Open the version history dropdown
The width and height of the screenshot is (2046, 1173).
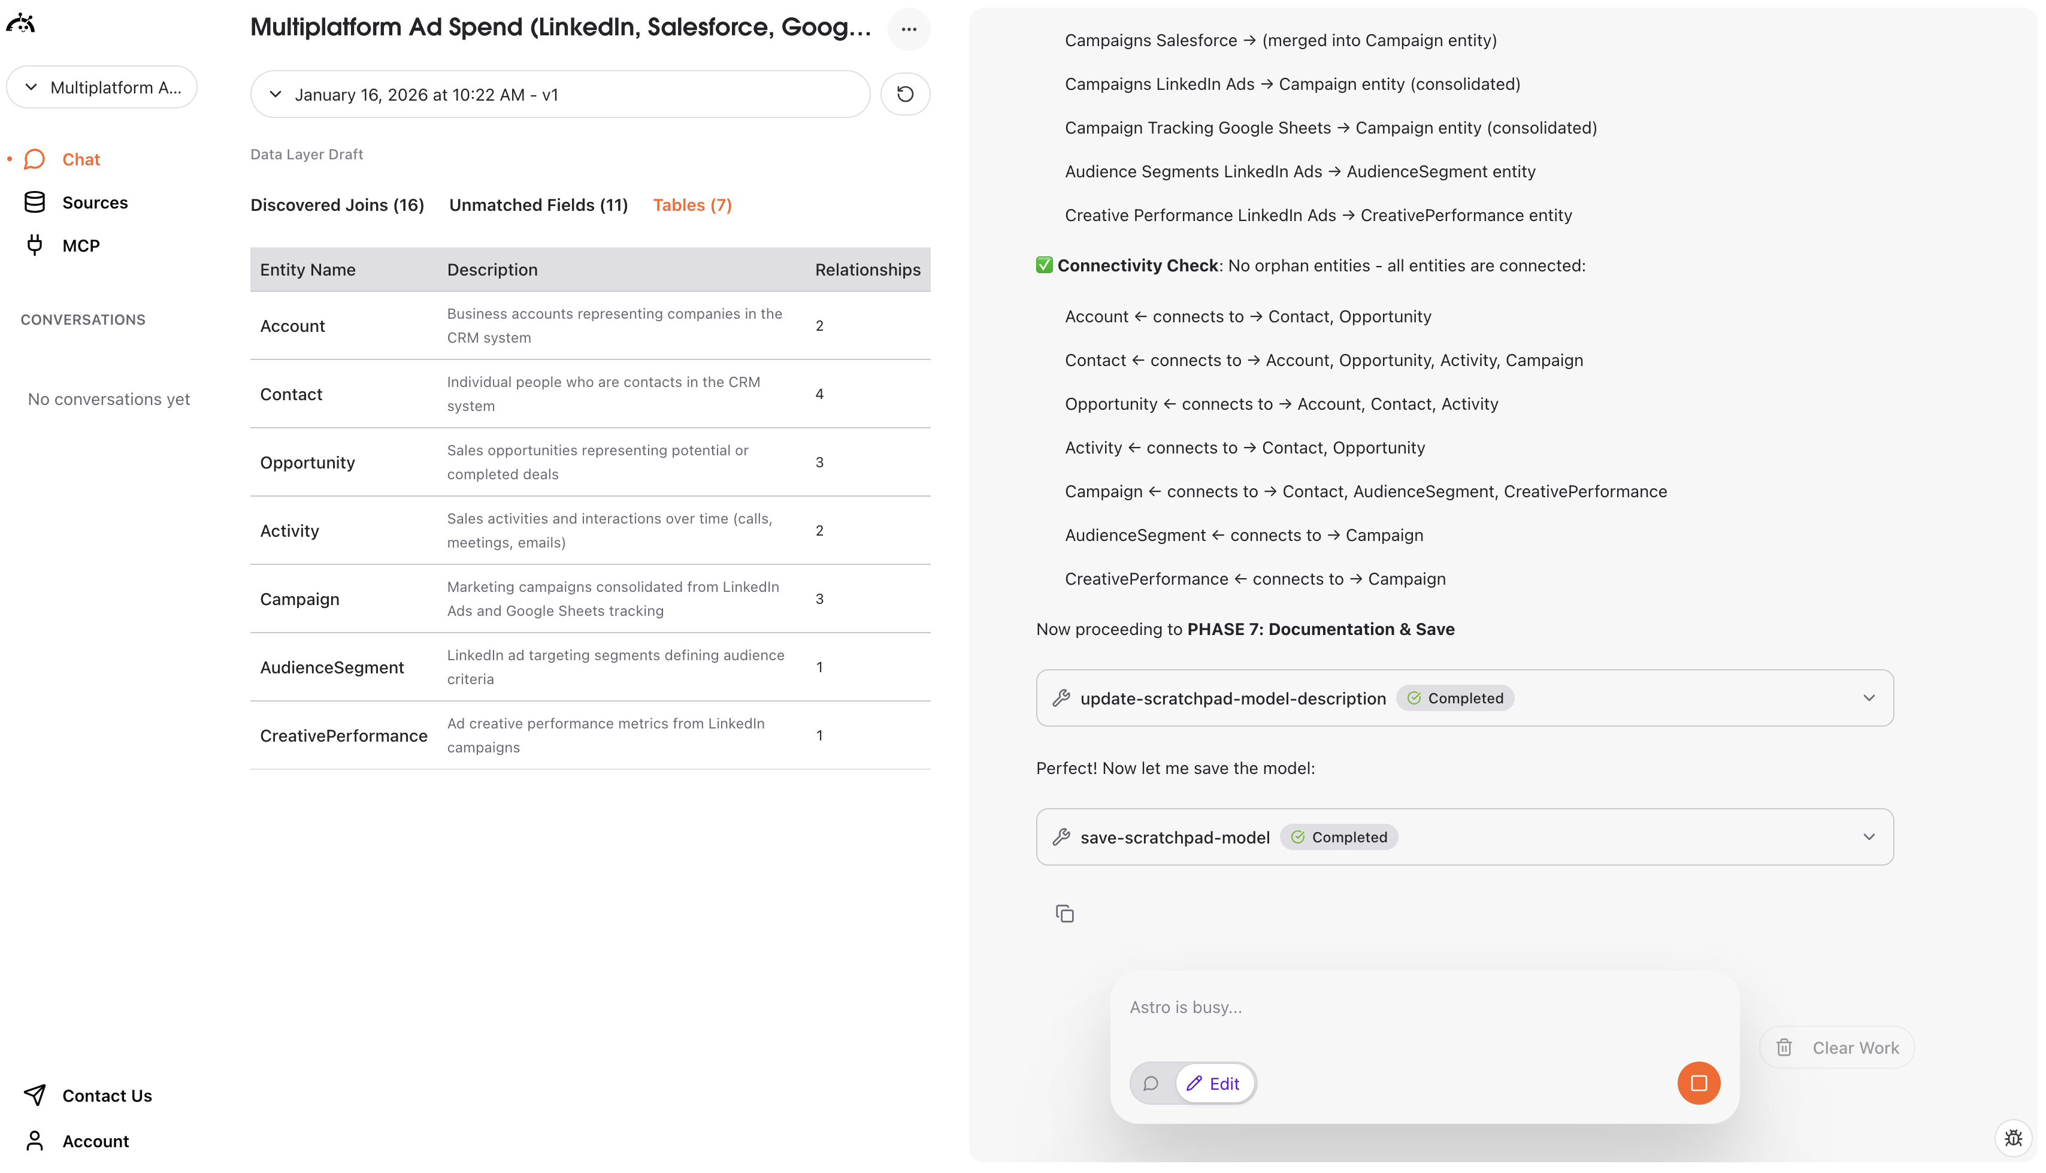(276, 94)
